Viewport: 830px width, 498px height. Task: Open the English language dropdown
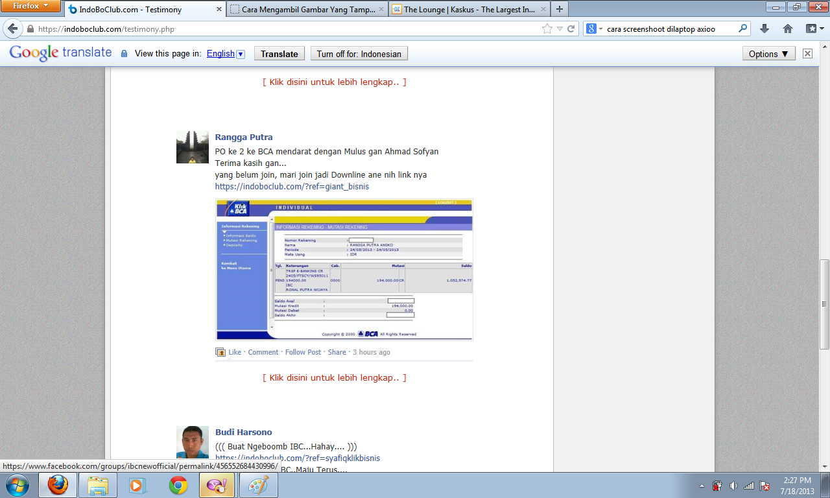coord(226,54)
